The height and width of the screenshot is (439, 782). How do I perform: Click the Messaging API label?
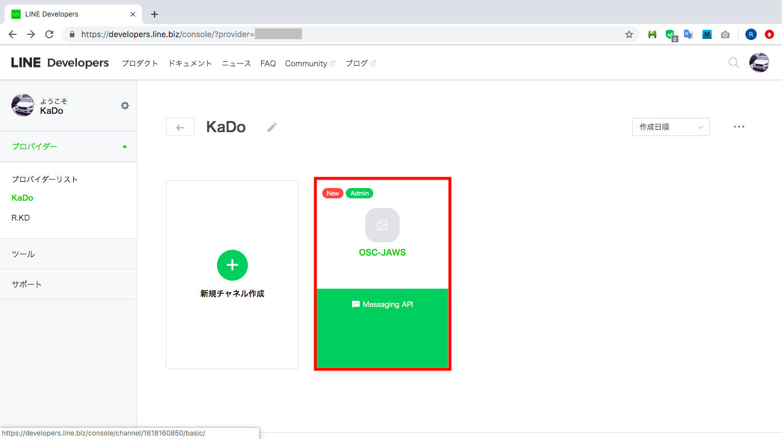pos(382,305)
